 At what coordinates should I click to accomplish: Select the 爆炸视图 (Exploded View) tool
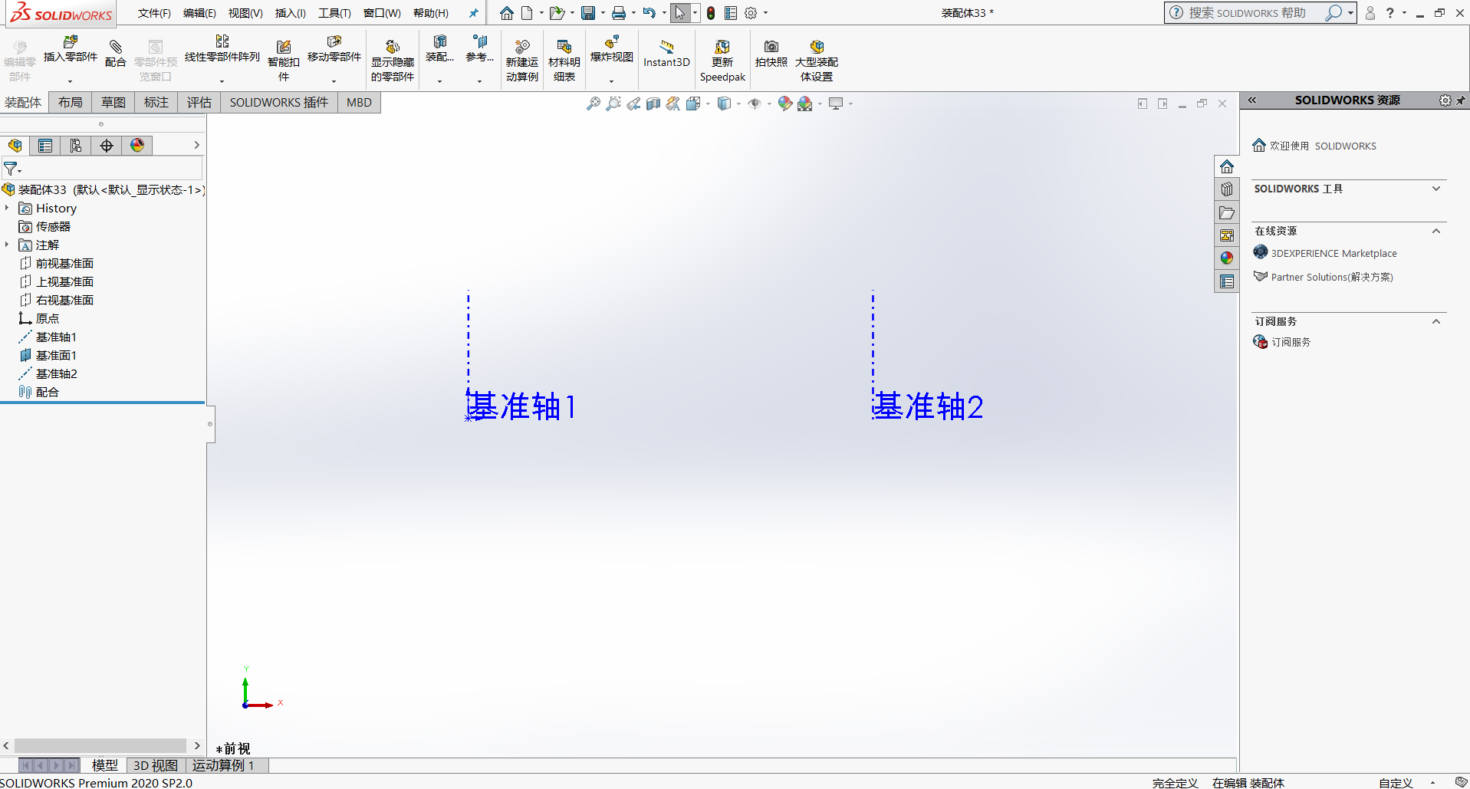(611, 54)
